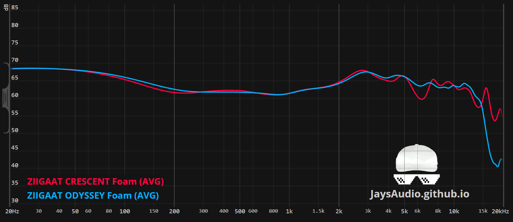513x222 pixels.
Task: Click the 20Hz label on the frequency axis
Action: click(x=12, y=211)
